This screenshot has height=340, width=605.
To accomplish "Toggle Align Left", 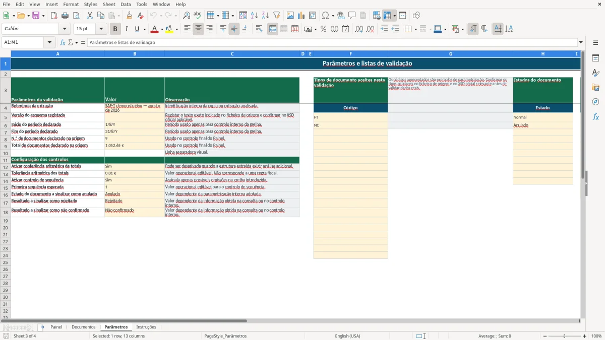I will pyautogui.click(x=187, y=29).
